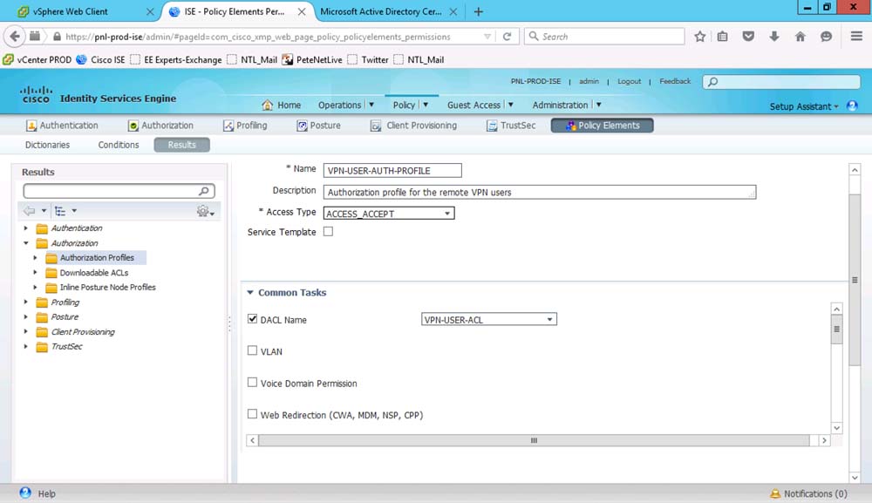Enable the Web Redirection checkbox
Viewport: 872px width, 503px height.
(x=253, y=414)
